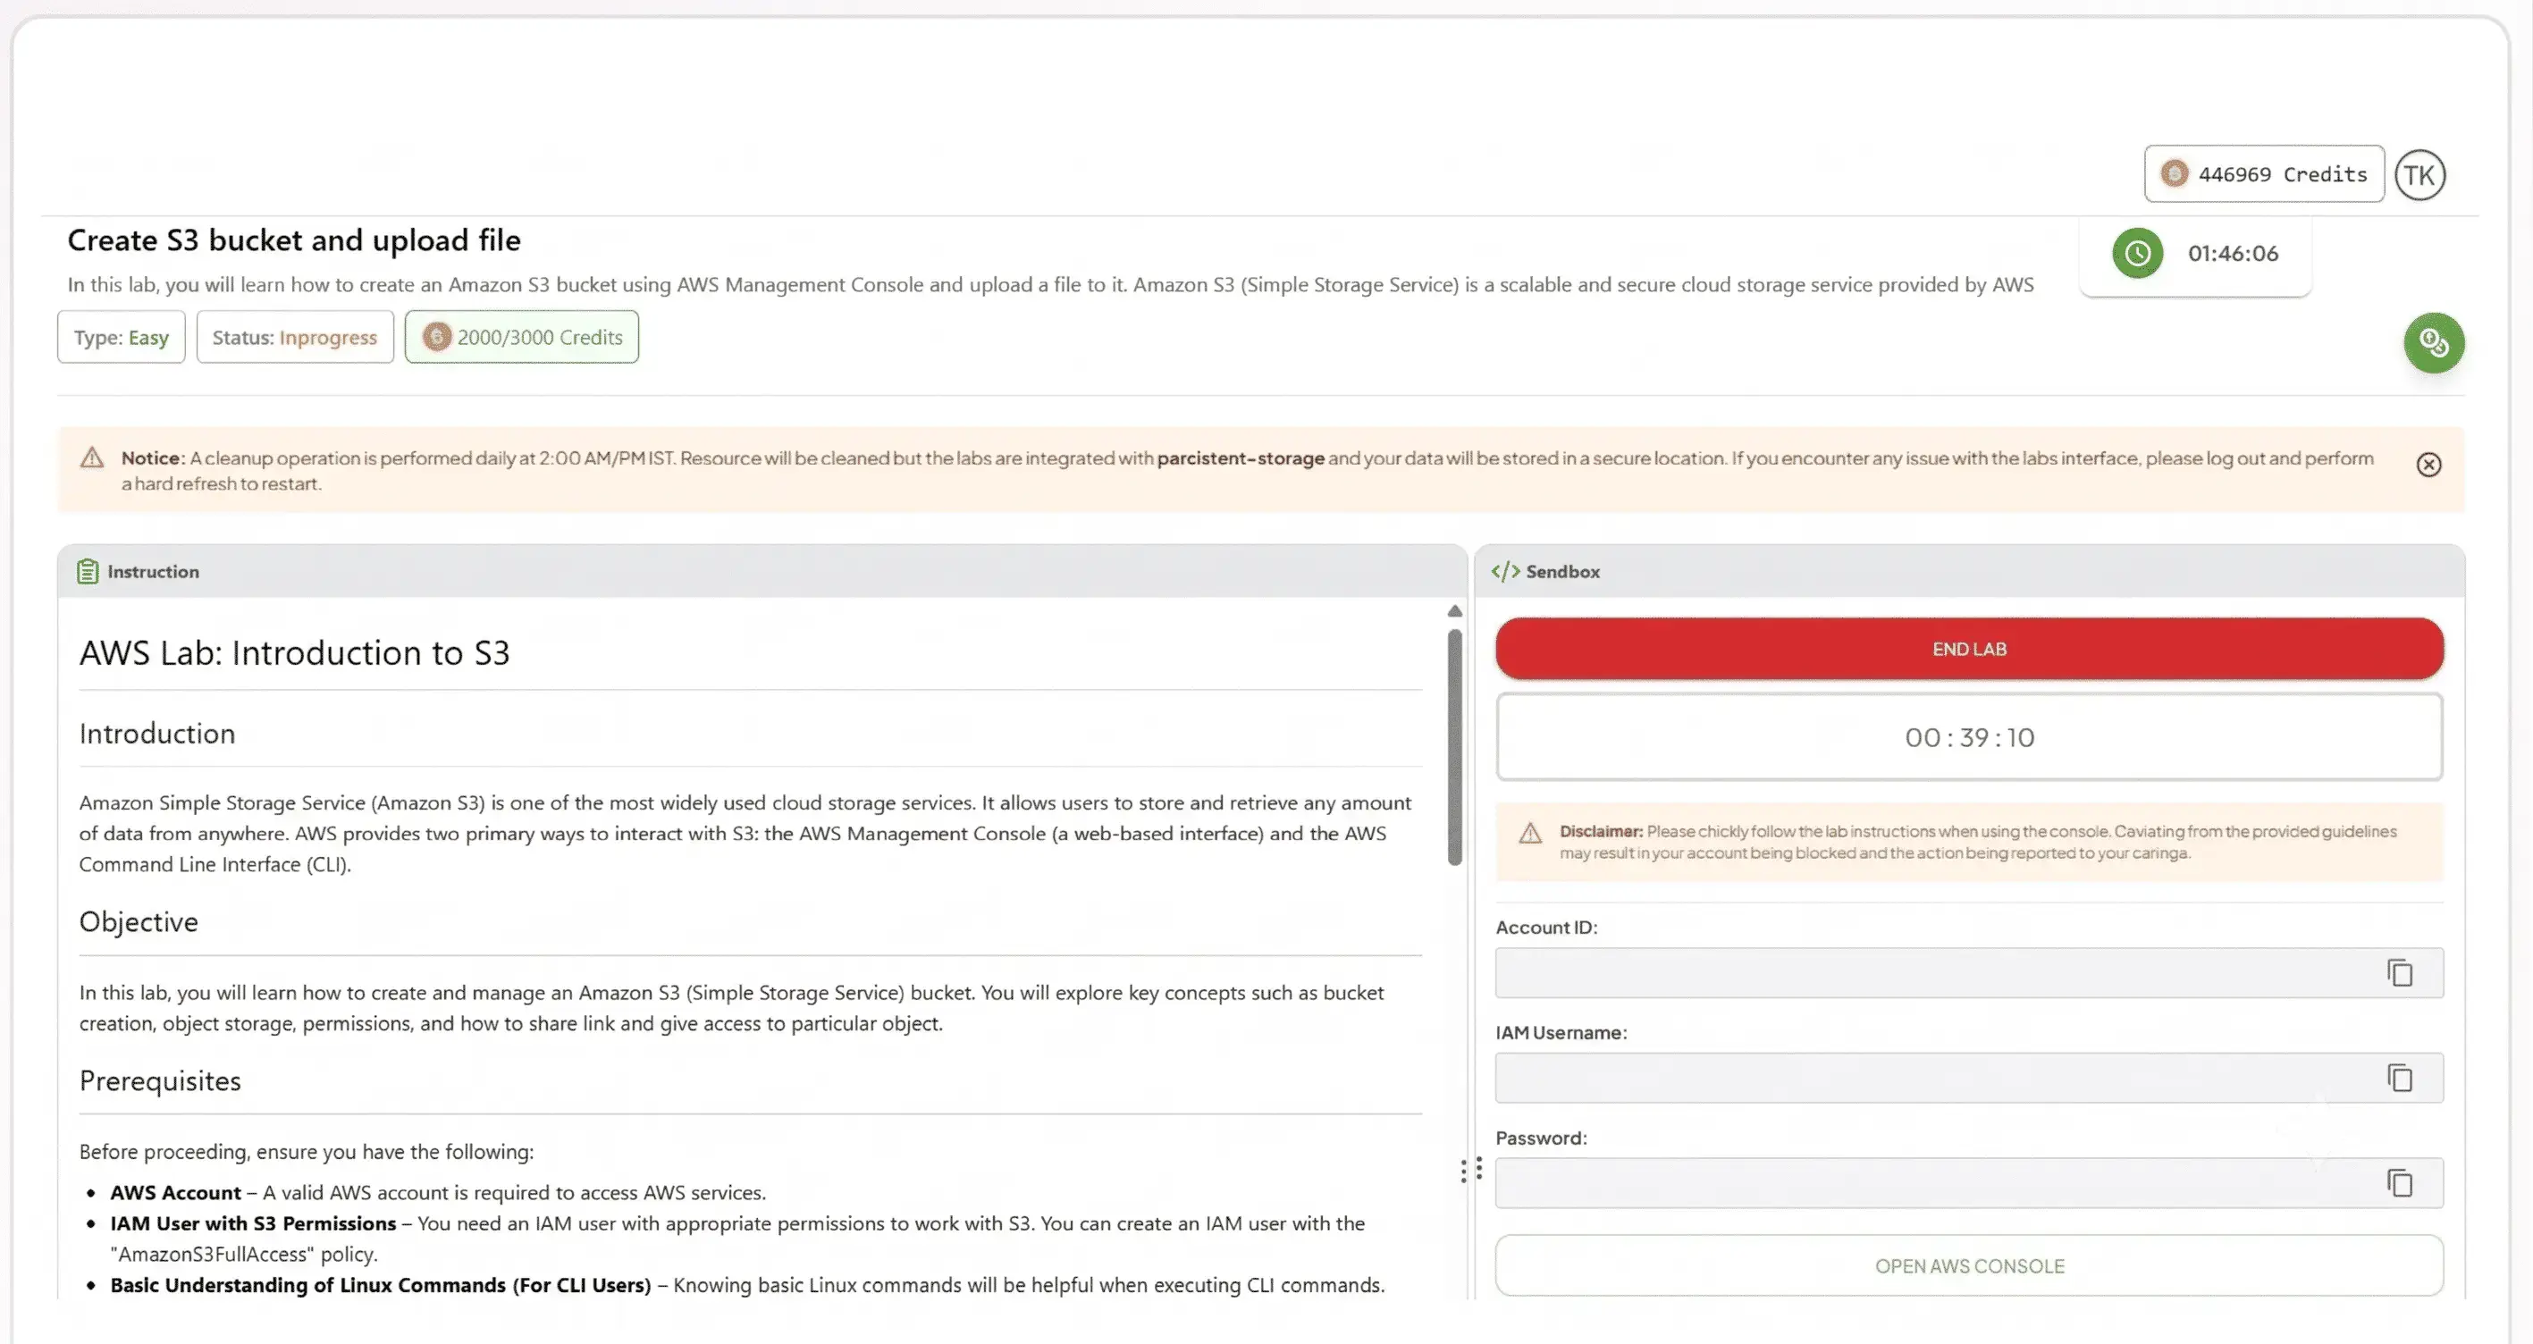Click the 00:39:10 lab countdown timer
2533x1344 pixels.
click(x=1969, y=737)
